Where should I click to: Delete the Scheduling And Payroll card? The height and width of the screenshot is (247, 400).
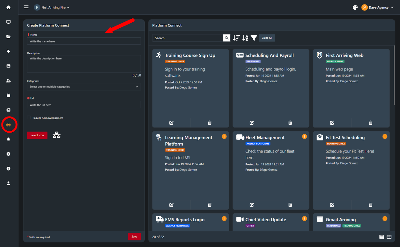tap(290, 123)
